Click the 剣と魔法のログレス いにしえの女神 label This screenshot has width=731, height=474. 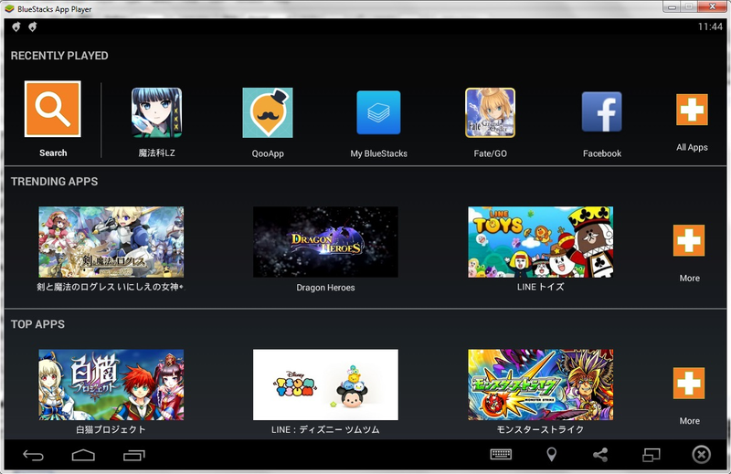110,287
